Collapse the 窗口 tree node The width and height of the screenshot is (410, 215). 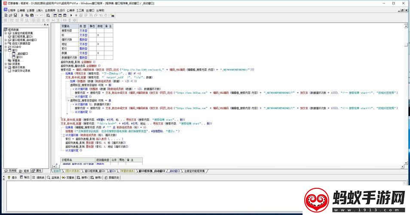click(x=6, y=50)
